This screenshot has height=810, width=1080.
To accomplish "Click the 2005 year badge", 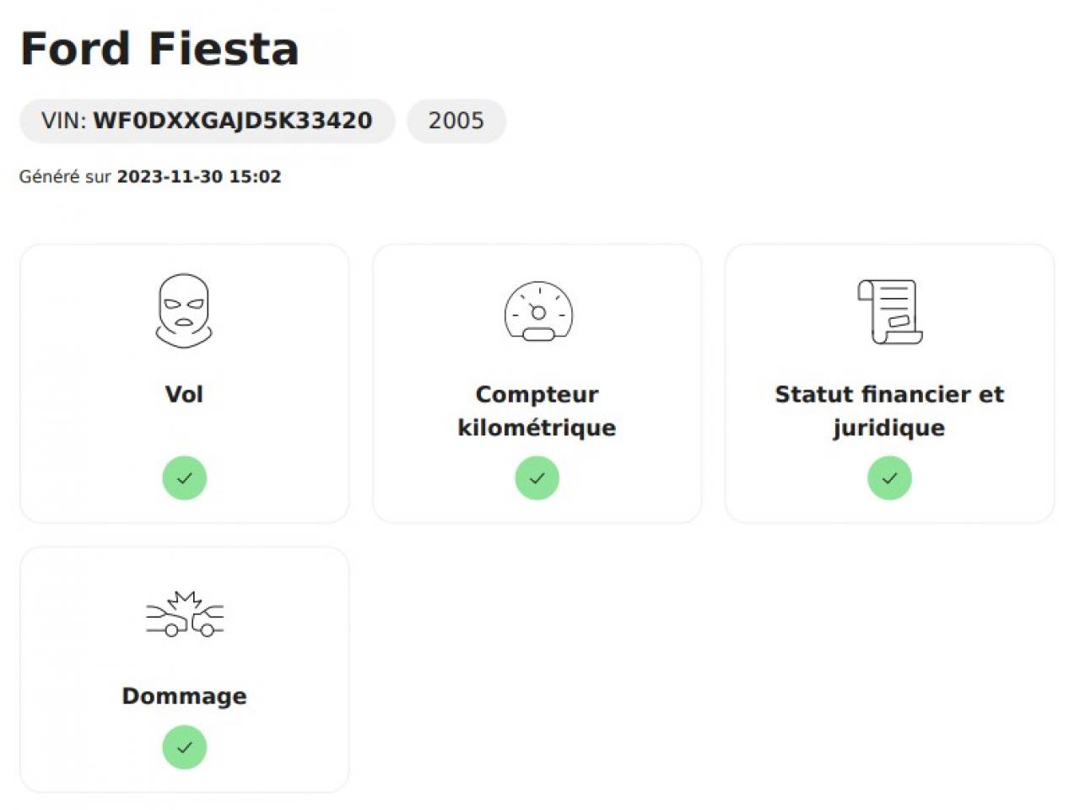I will 456,121.
